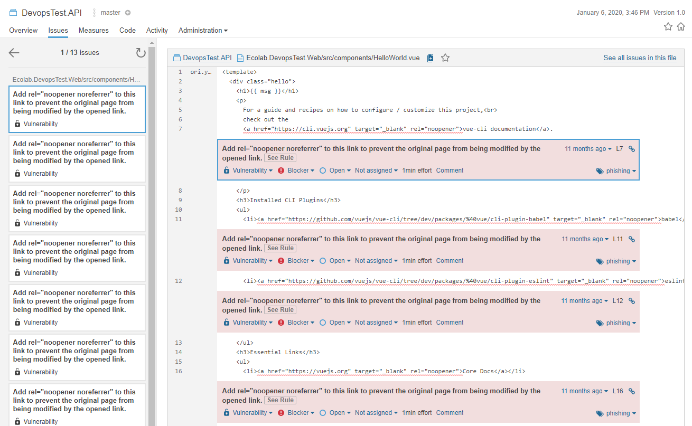Set project as homepage via house icon
This screenshot has width=692, height=426.
point(681,26)
